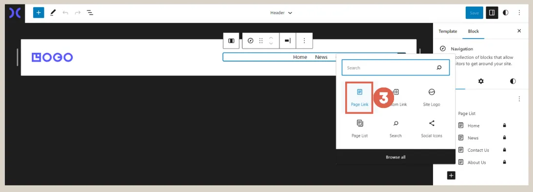Screen dimensions: 533x192
Task: Click the LOGO site logo image
Action: [x=52, y=57]
